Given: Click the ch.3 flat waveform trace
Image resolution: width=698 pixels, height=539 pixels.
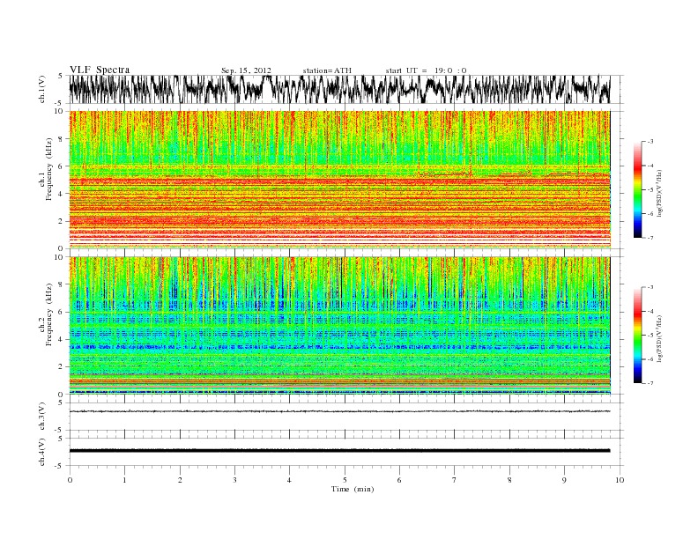Looking at the screenshot, I should click(x=339, y=411).
